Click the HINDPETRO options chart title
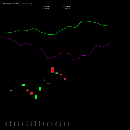This screenshot has width=130, height=130. coord(20,4)
